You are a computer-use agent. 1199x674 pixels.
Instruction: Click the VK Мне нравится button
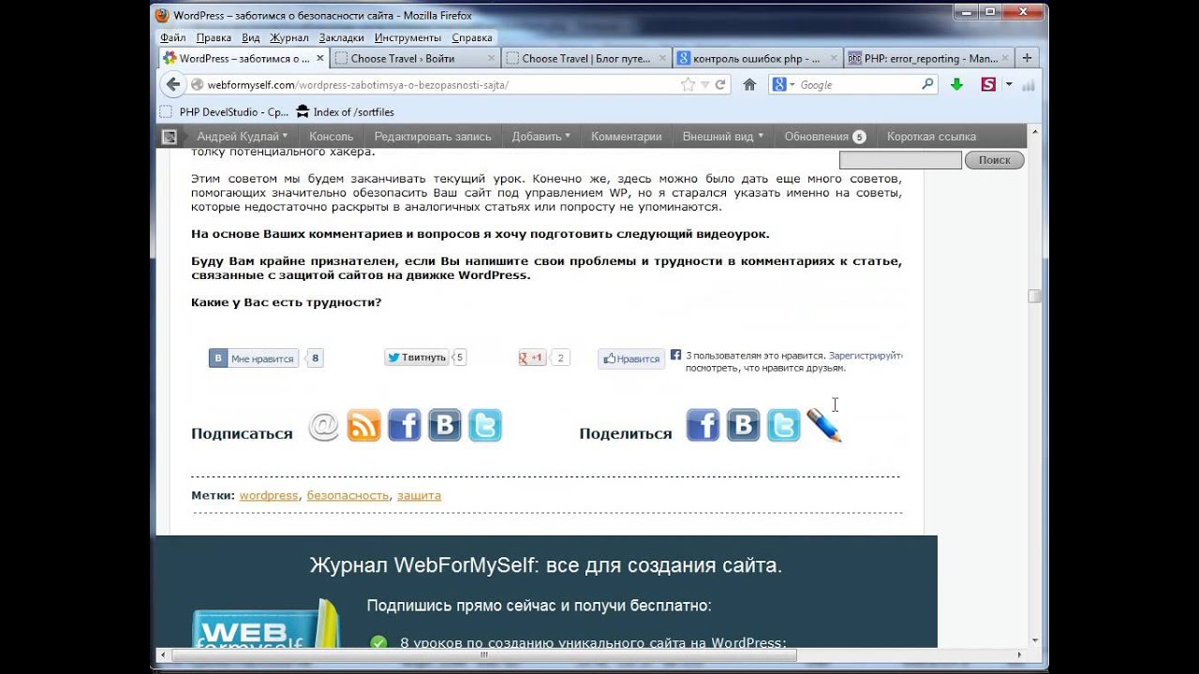point(253,359)
